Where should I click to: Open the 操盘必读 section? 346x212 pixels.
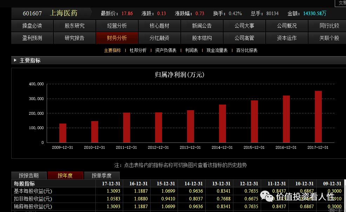(x=32, y=26)
